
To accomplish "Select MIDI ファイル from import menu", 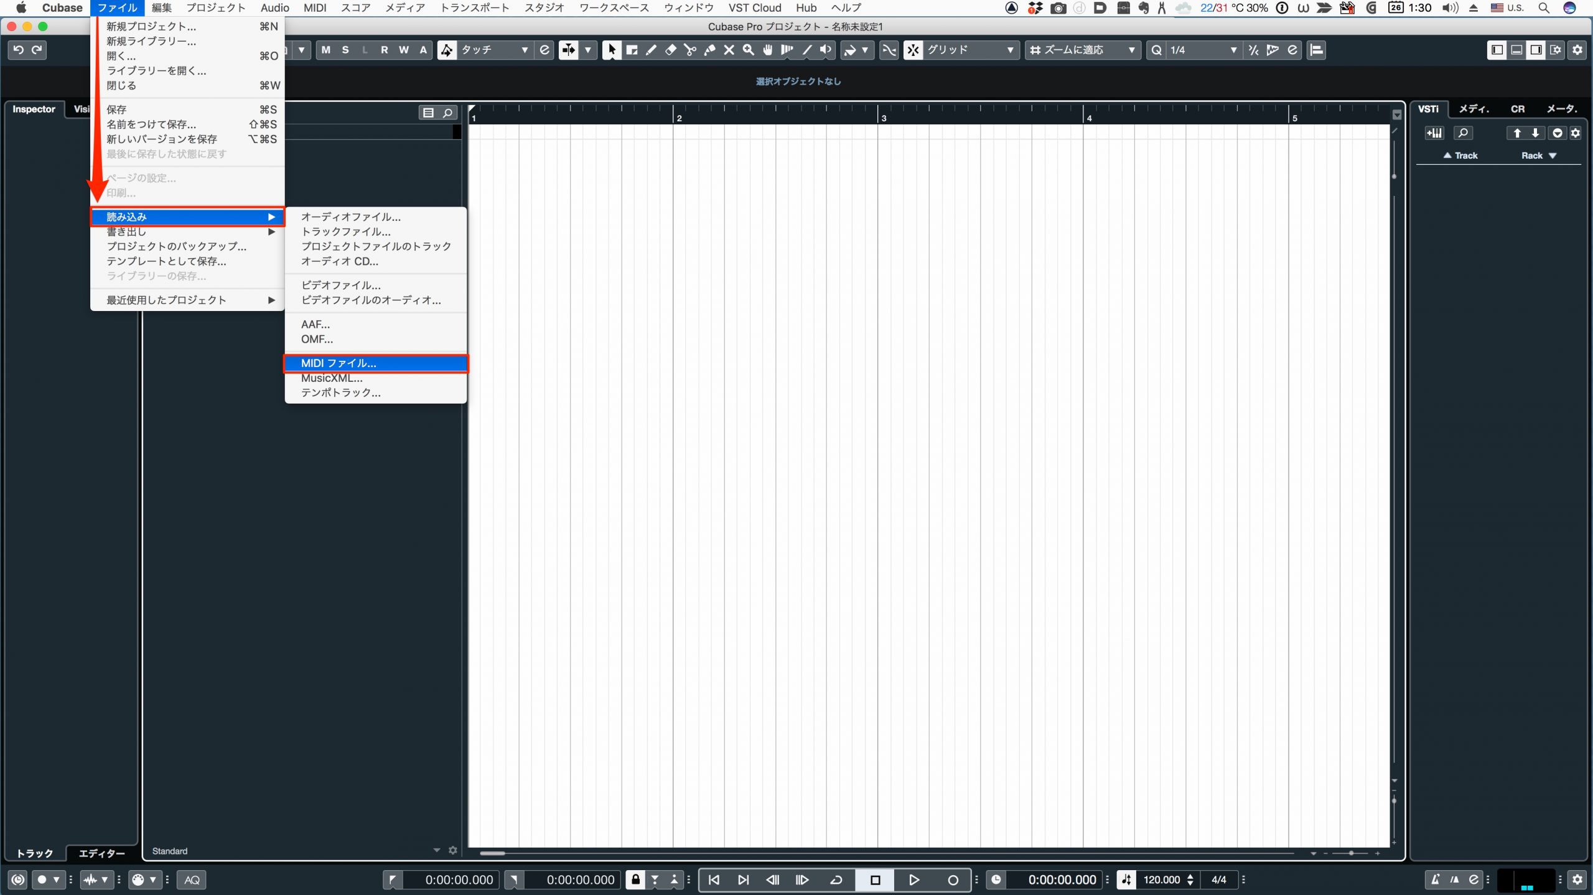I will pos(338,362).
